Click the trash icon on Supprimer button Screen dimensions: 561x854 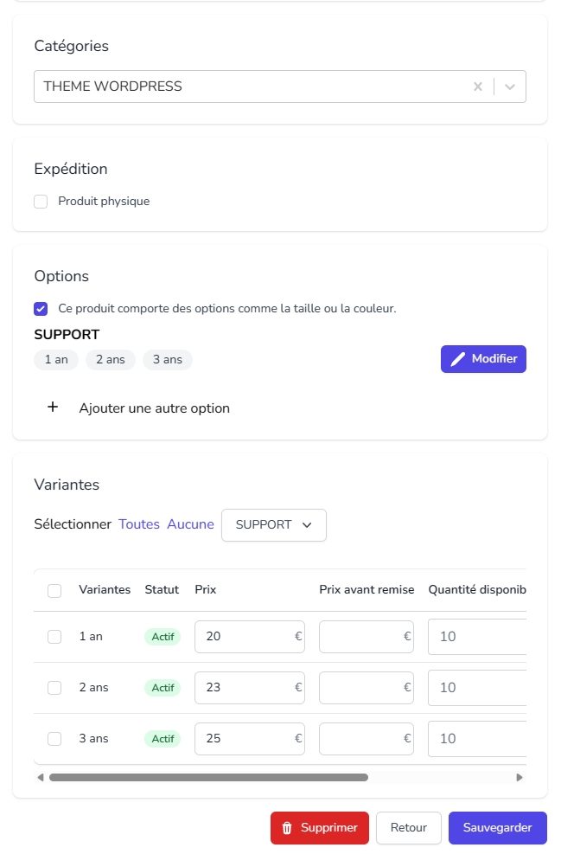pyautogui.click(x=287, y=828)
